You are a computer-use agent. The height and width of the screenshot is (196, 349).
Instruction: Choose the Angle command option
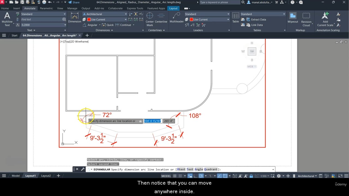click(199, 169)
